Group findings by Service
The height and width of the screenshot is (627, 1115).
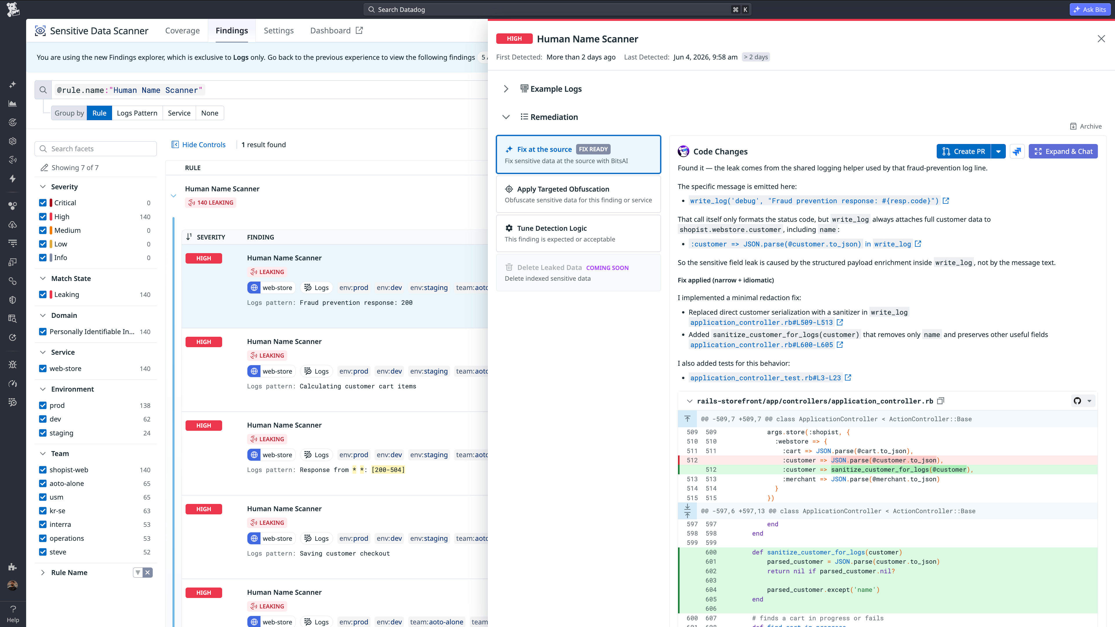pos(179,113)
